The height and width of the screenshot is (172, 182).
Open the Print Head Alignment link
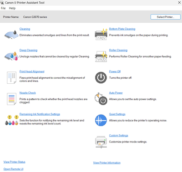[x=32, y=71]
